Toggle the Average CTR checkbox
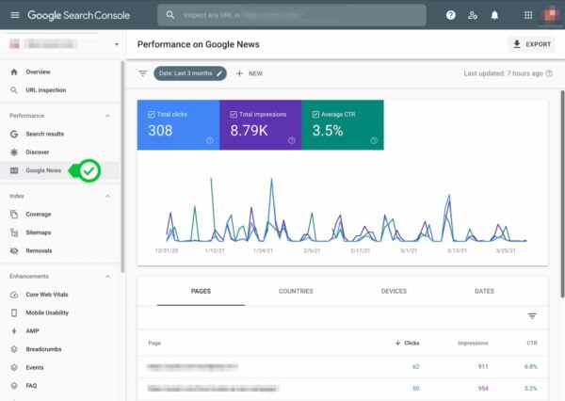Screen dimensions: 565x401 (317, 113)
